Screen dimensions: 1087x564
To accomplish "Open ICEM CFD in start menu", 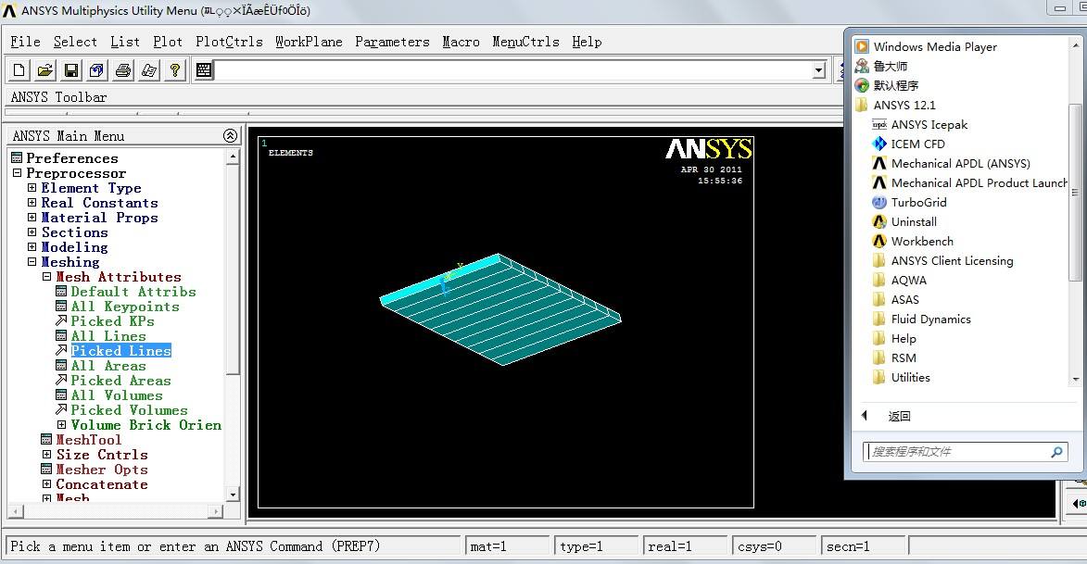I will 917,144.
